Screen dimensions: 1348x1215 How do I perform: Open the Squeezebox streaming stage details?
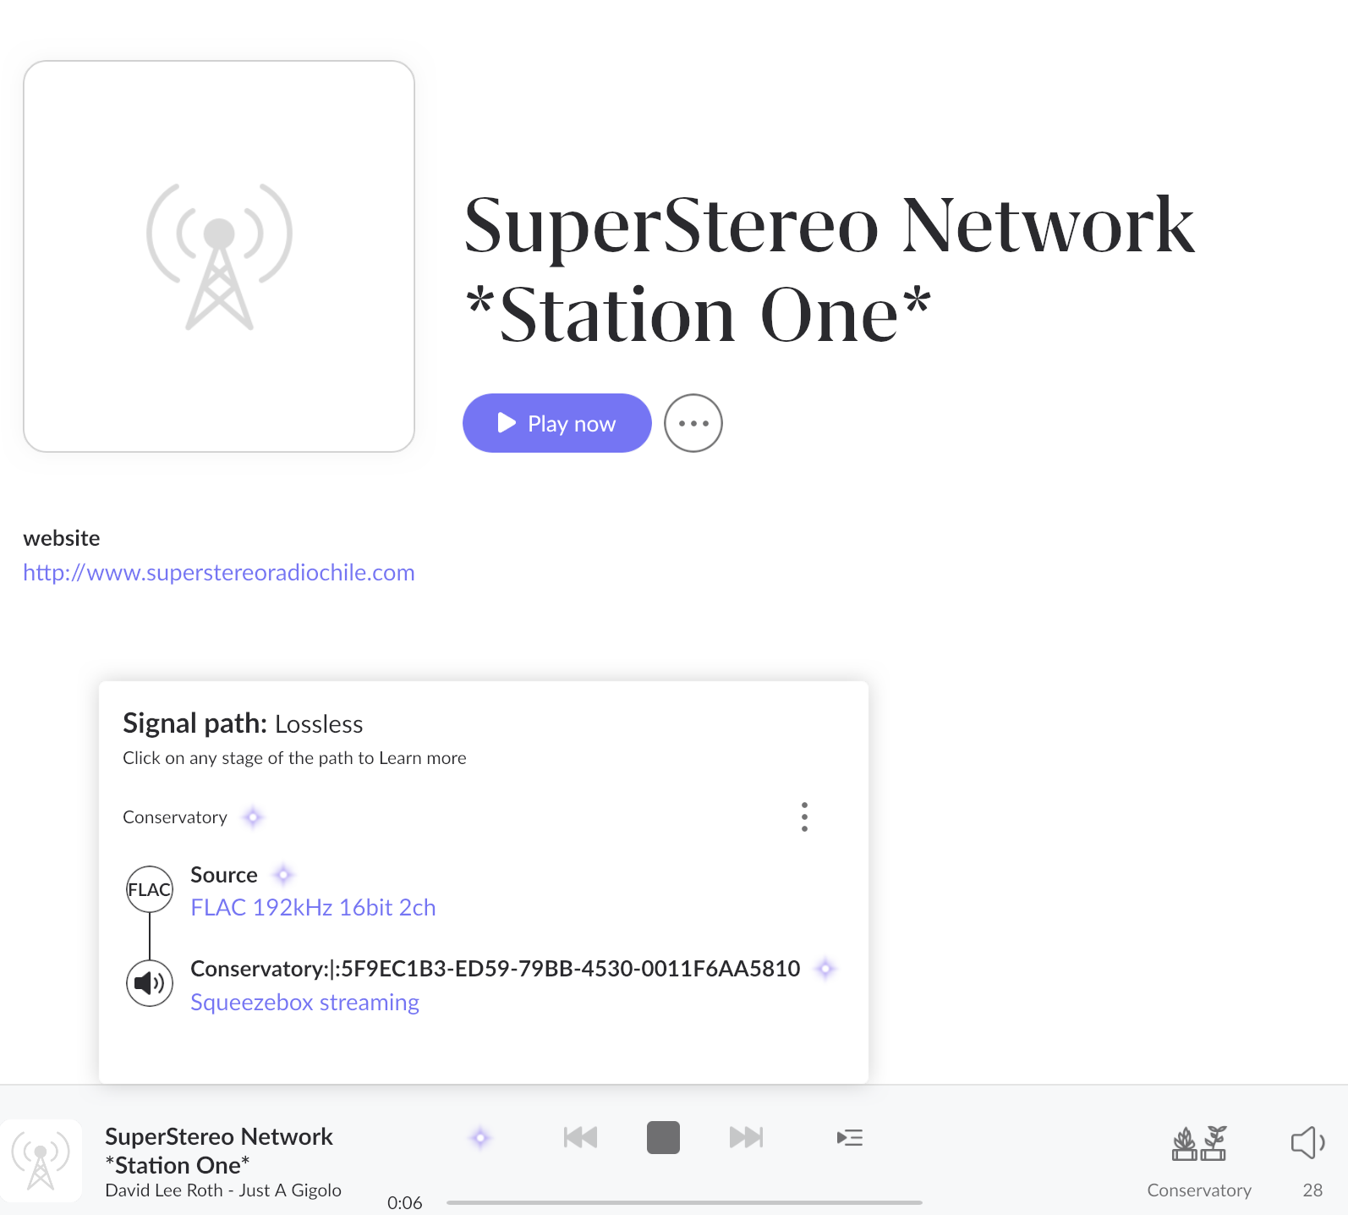tap(304, 1003)
